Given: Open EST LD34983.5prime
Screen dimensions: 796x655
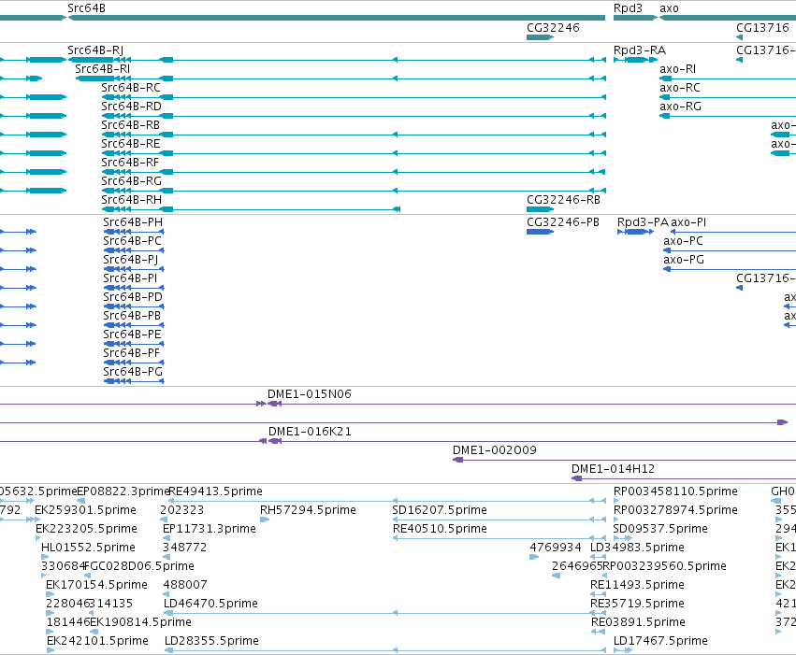Looking at the screenshot, I should 598,557.
